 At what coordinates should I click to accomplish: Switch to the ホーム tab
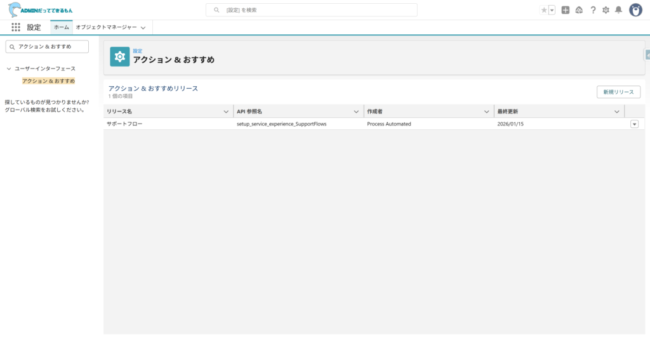tap(62, 27)
